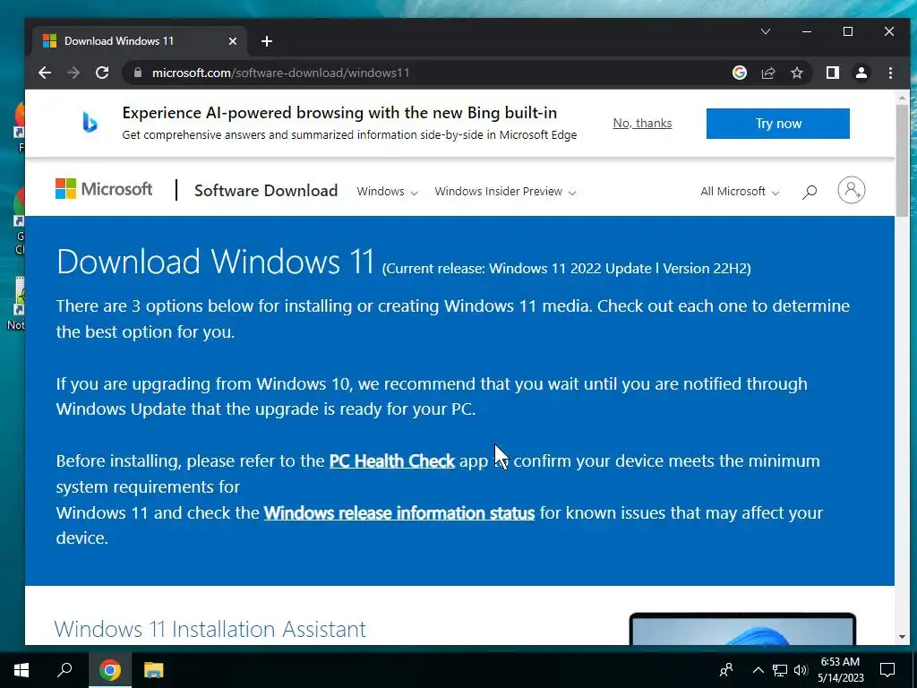Reload the page with the refresh icon
Viewport: 917px width, 688px height.
coord(102,73)
